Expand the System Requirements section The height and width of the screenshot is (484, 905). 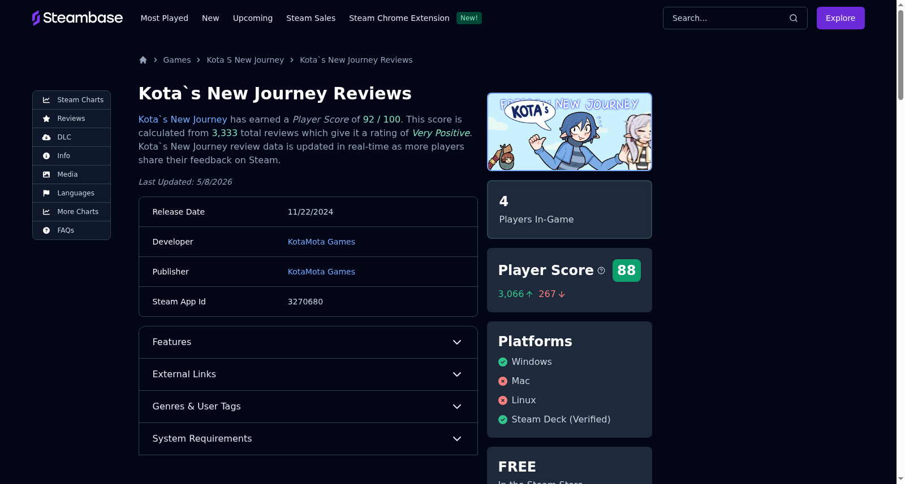(x=308, y=439)
